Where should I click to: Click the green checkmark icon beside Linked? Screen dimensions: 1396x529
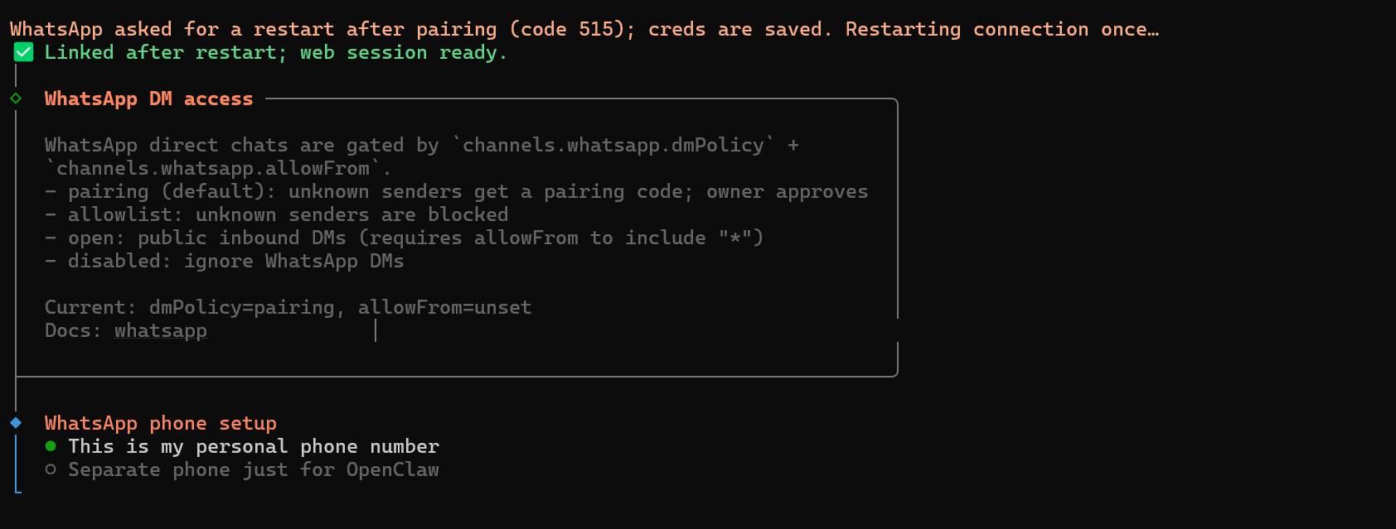pos(24,53)
